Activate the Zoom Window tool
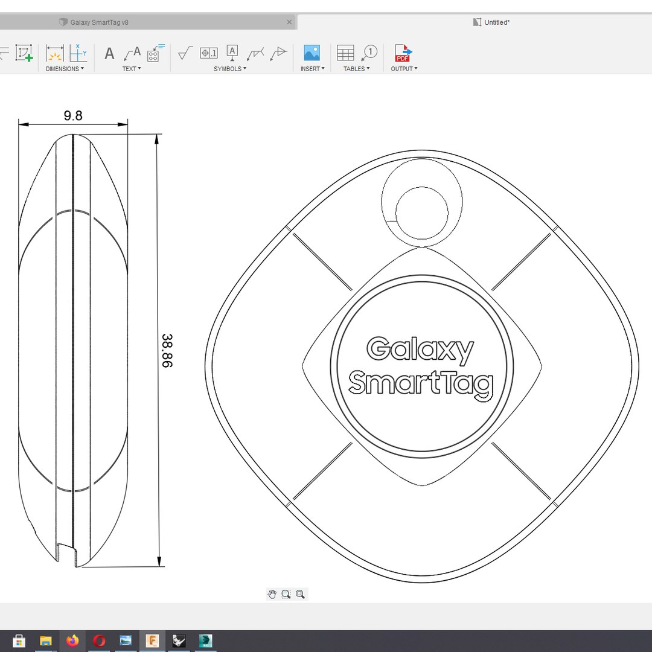652x652 pixels. point(286,594)
